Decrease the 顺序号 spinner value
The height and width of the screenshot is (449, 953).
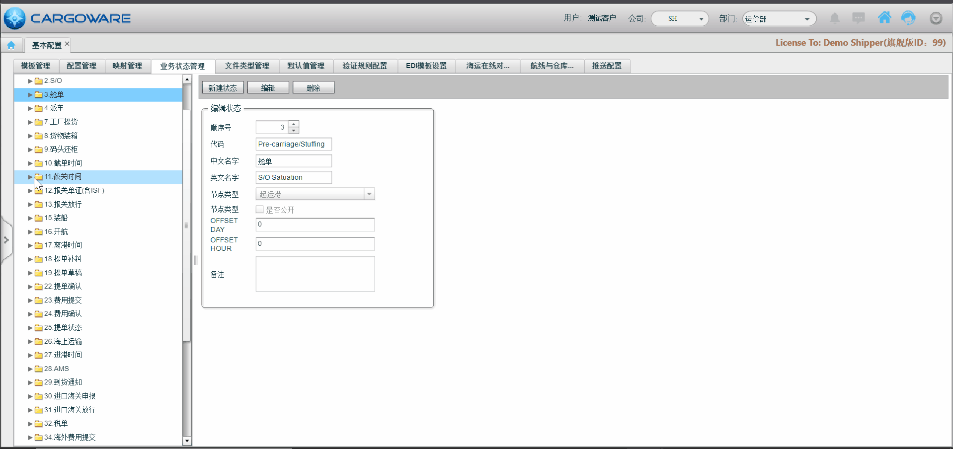pos(294,130)
